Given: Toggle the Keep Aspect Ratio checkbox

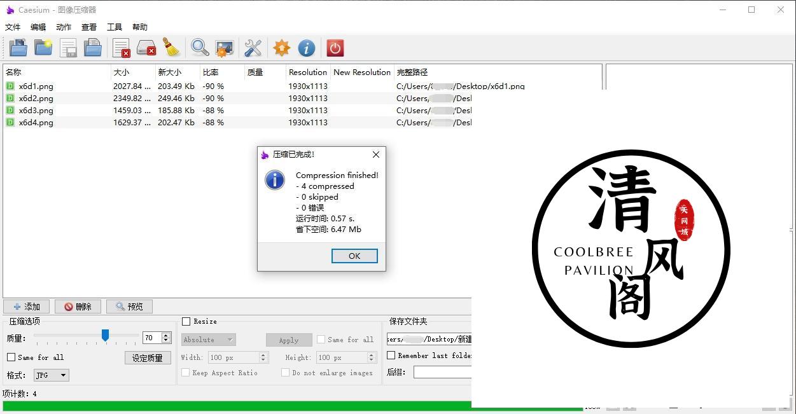Looking at the screenshot, I should [x=186, y=373].
